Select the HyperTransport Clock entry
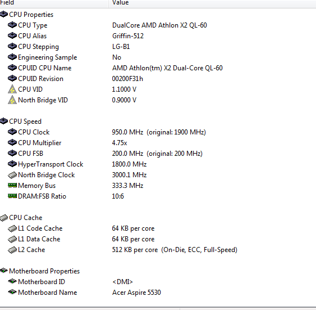The height and width of the screenshot is (310, 316). [x=158, y=164]
